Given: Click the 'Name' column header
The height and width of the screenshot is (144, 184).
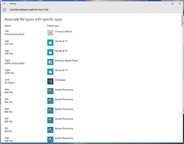Looking at the screenshot, I should [x=7, y=26].
